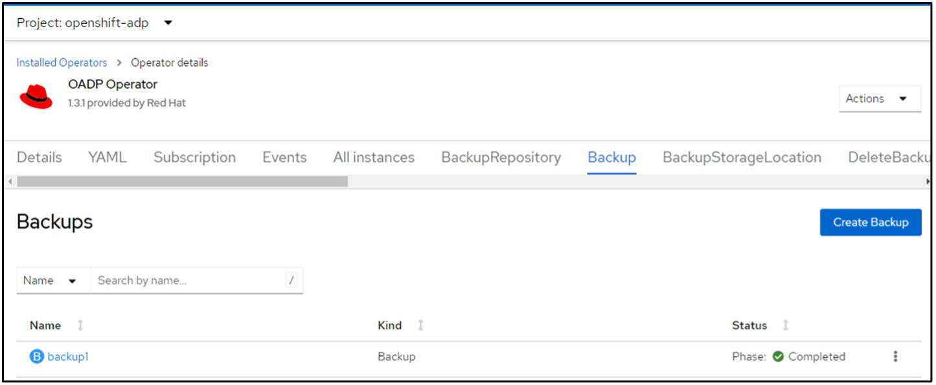Image resolution: width=936 pixels, height=385 pixels.
Task: Click the horizontal tab scrollbar thumb
Action: point(182,182)
